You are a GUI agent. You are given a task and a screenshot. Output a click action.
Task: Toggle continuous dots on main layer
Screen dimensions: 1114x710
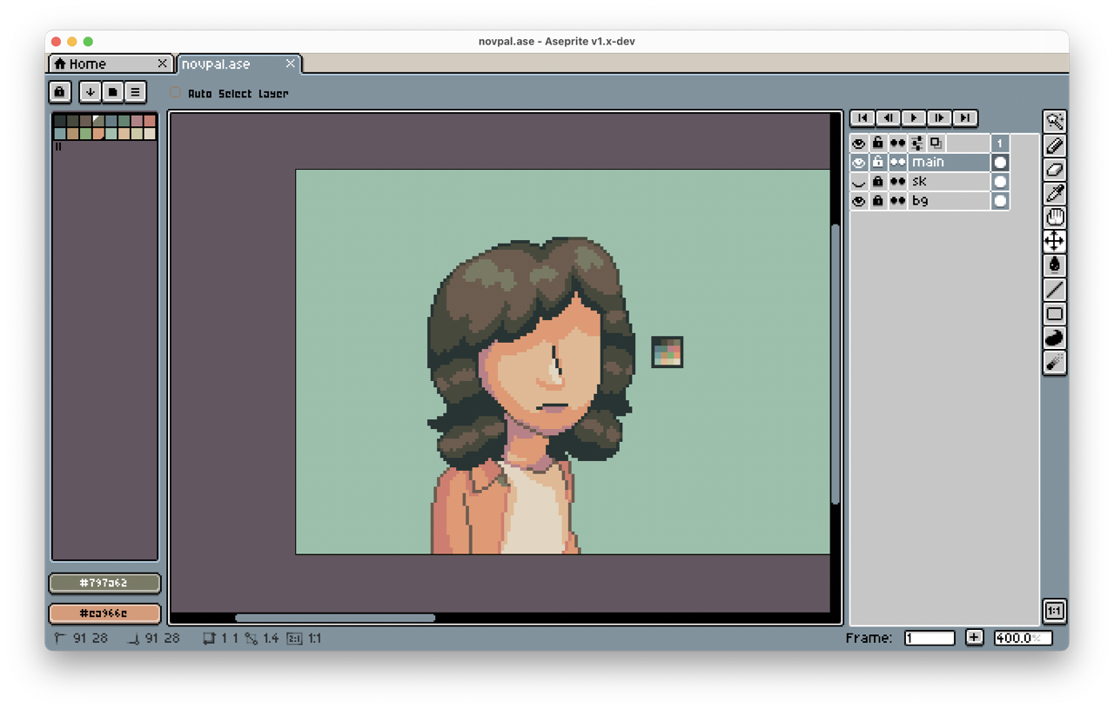pyautogui.click(x=897, y=163)
